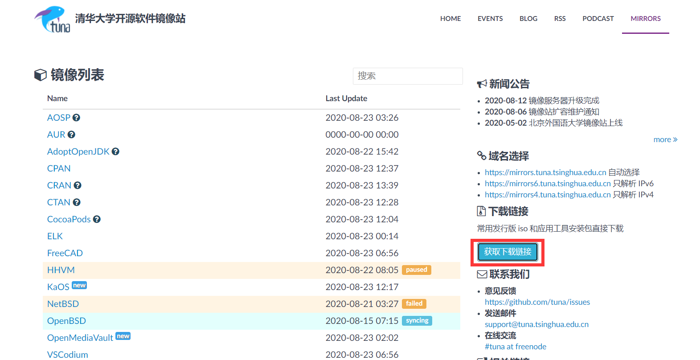Open the AUR mirror link
This screenshot has width=700, height=360.
[56, 135]
